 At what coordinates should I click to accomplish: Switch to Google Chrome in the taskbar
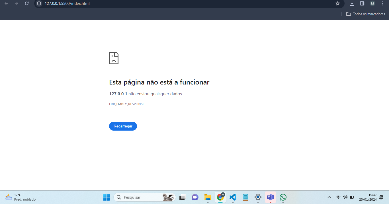[220, 197]
